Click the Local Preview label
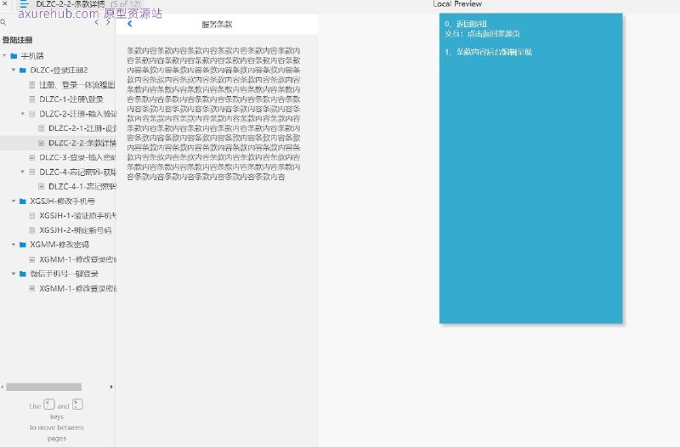 coord(457,4)
